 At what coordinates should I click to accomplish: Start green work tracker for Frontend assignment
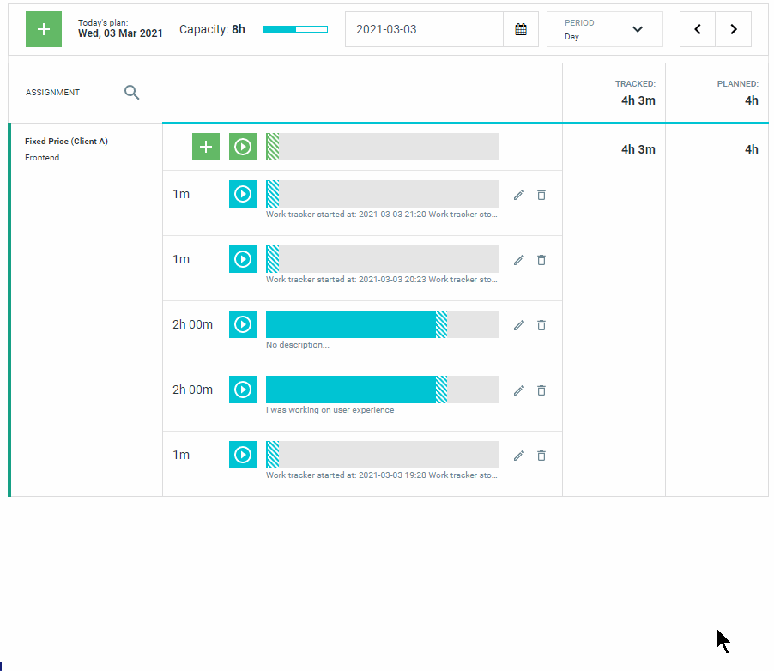242,147
